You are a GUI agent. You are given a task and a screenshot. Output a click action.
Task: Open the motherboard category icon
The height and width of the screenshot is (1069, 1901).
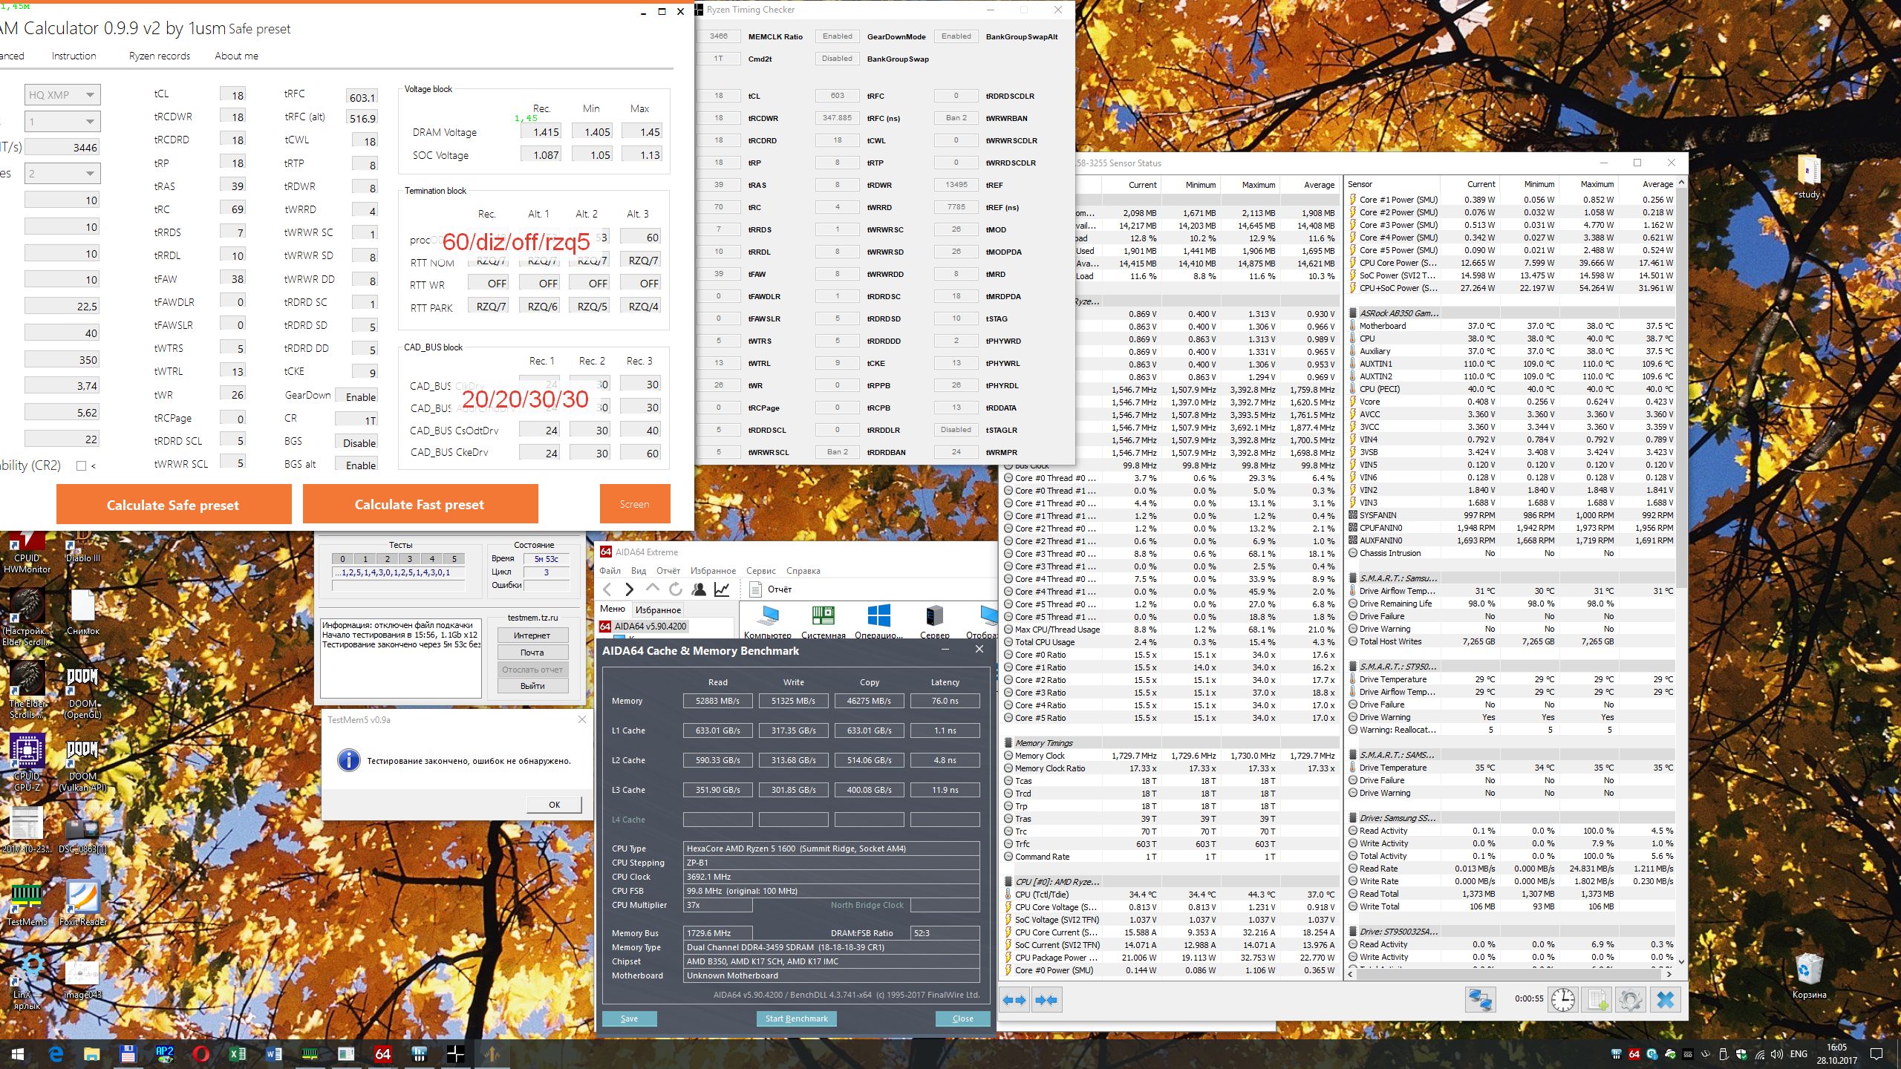click(823, 617)
